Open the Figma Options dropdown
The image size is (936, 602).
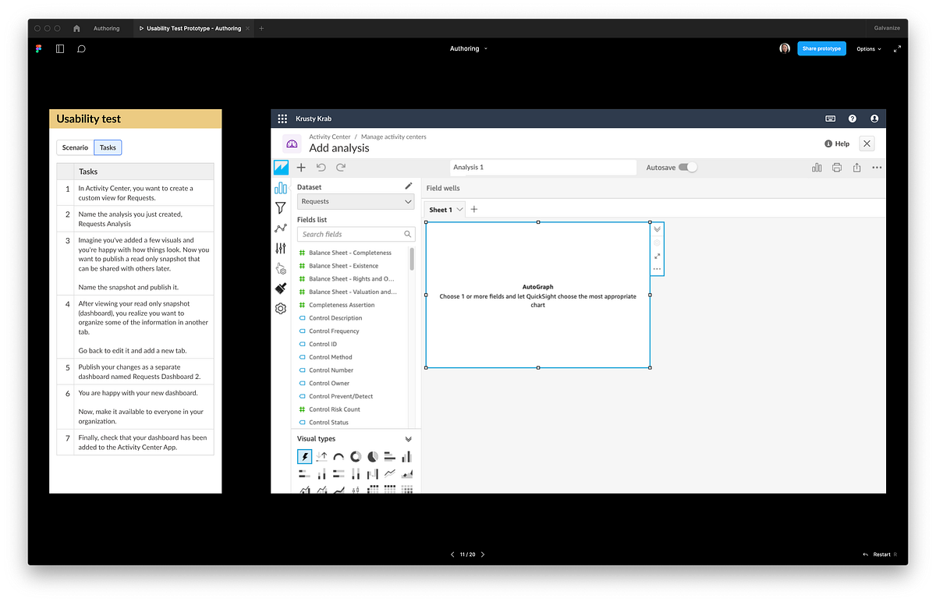click(869, 48)
